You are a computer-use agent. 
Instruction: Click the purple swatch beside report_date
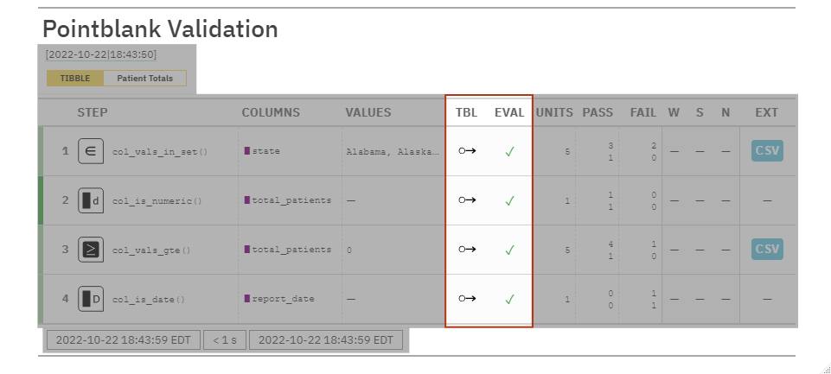tap(246, 299)
